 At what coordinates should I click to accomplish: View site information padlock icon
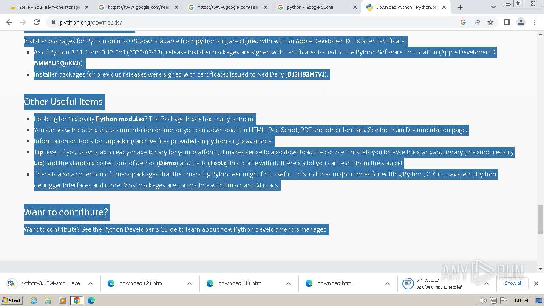pos(54,23)
